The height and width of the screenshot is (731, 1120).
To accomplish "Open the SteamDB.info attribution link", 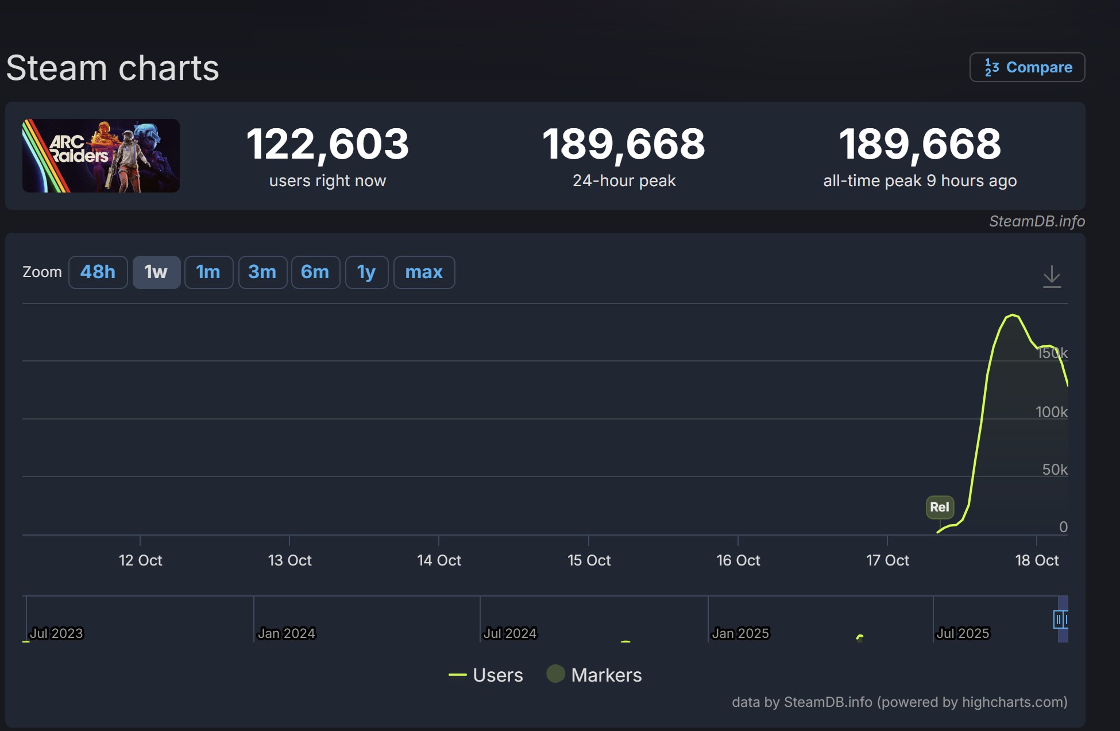I will click(x=1036, y=221).
